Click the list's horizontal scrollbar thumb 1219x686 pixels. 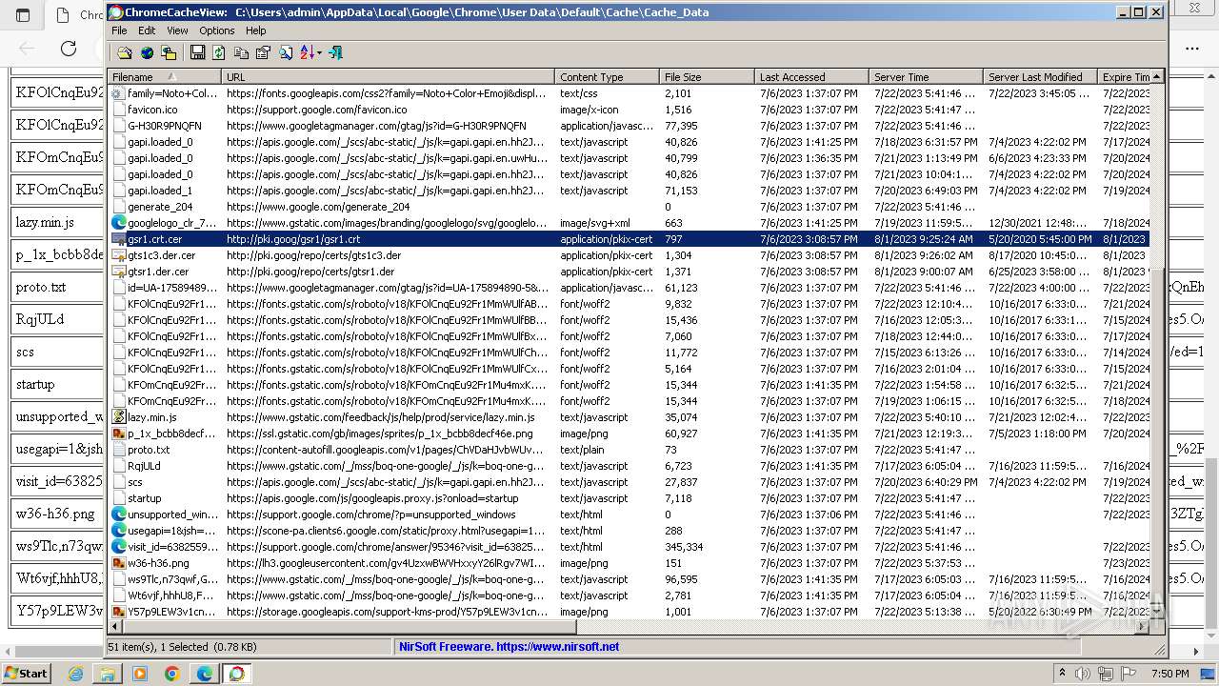tap(350, 627)
